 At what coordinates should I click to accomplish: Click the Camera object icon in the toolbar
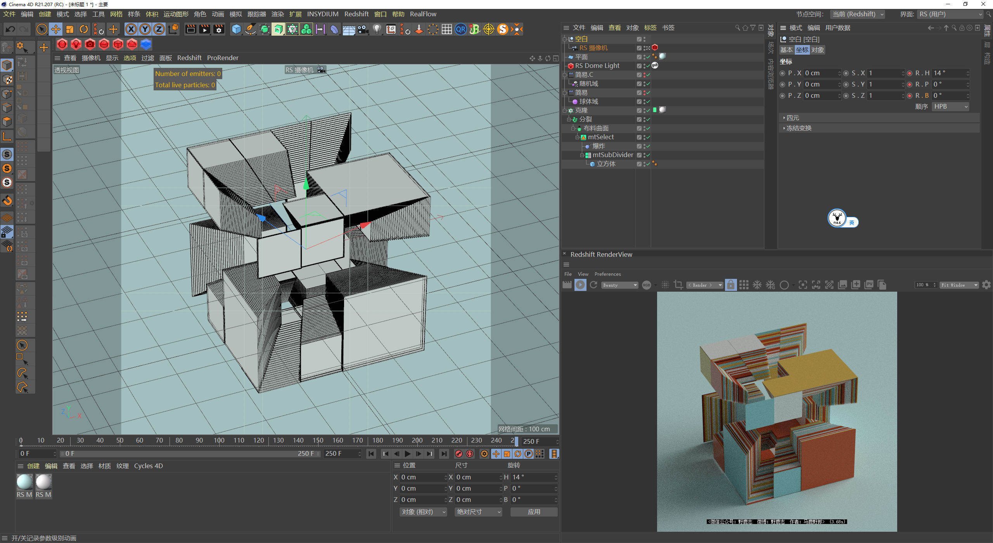click(x=363, y=29)
